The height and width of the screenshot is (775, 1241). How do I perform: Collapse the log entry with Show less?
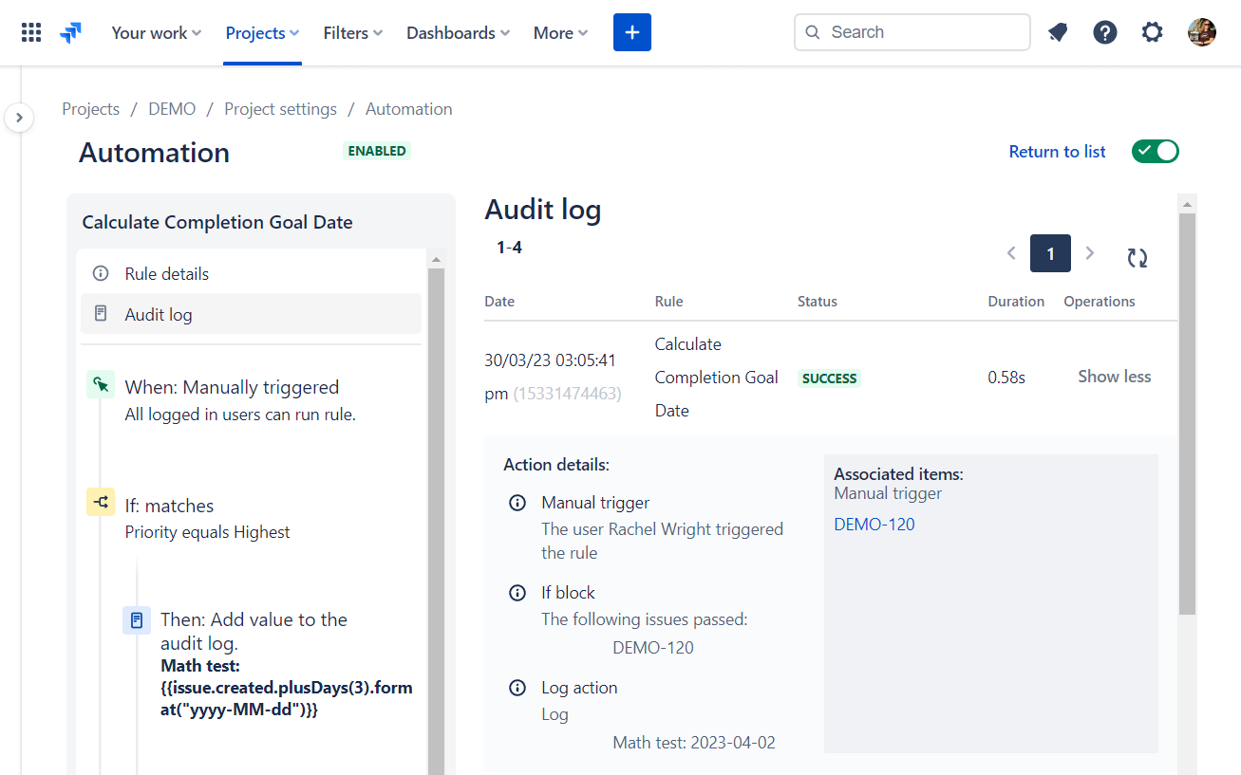pyautogui.click(x=1114, y=377)
